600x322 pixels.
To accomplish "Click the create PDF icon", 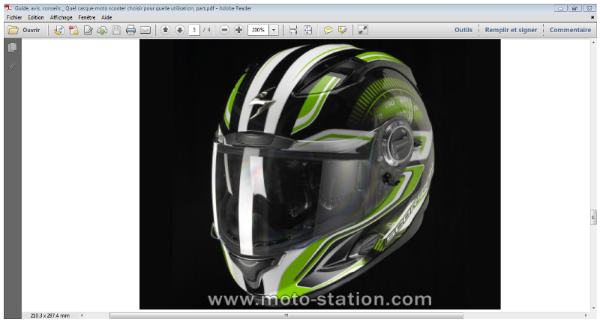I will pyautogui.click(x=73, y=30).
